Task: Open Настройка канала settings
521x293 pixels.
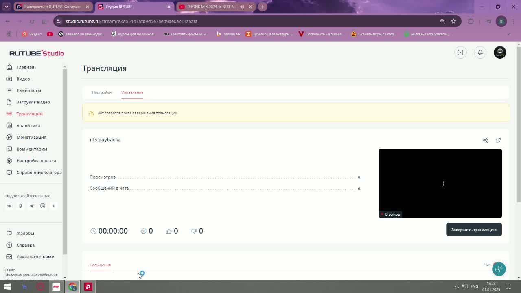Action: 36,161
